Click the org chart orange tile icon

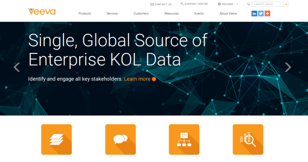[x=184, y=139]
